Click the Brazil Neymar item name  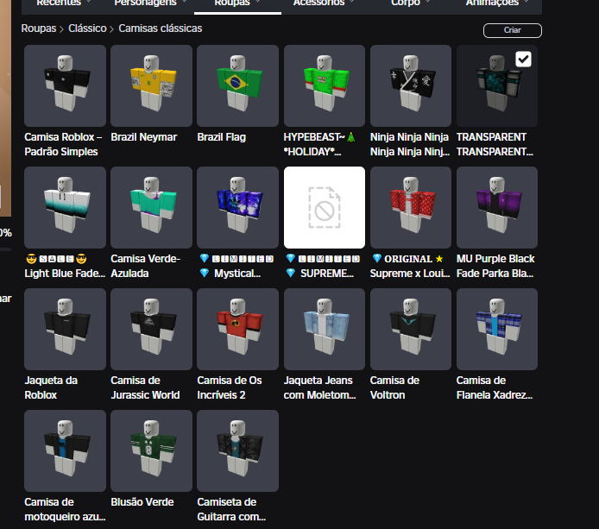click(144, 137)
